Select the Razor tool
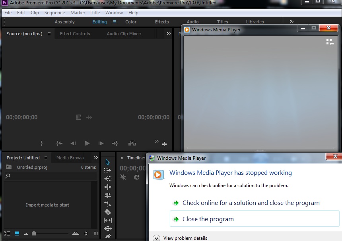Image resolution: width=342 pixels, height=241 pixels. point(108,212)
